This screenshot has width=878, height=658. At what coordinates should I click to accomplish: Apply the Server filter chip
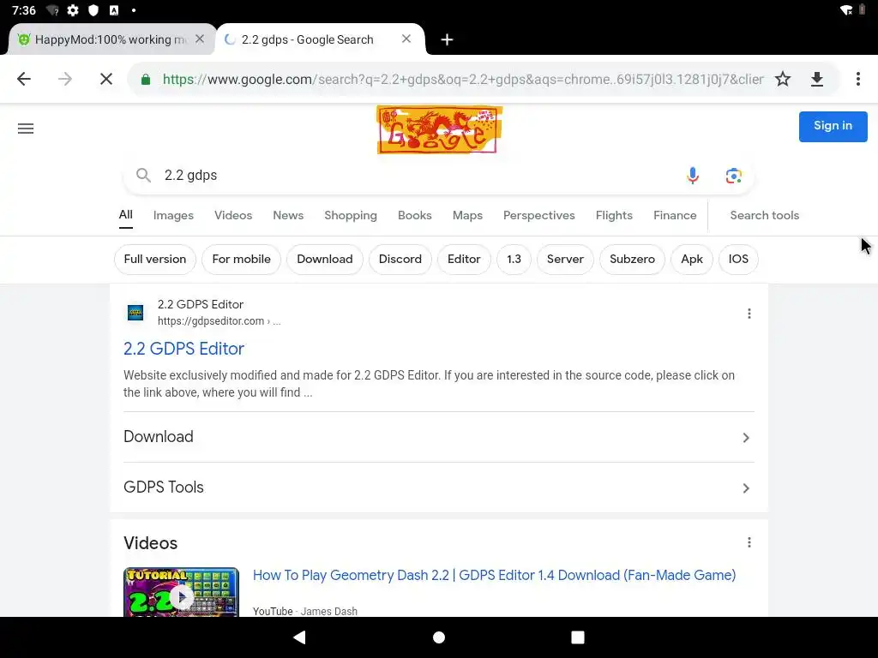coord(565,259)
